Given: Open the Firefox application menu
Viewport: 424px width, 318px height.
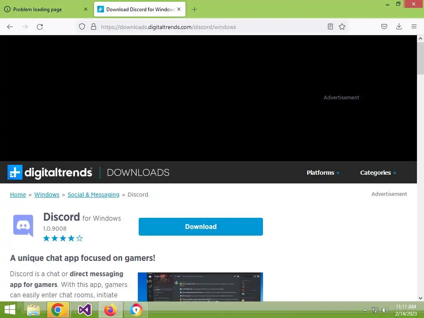Looking at the screenshot, I should coord(414,26).
